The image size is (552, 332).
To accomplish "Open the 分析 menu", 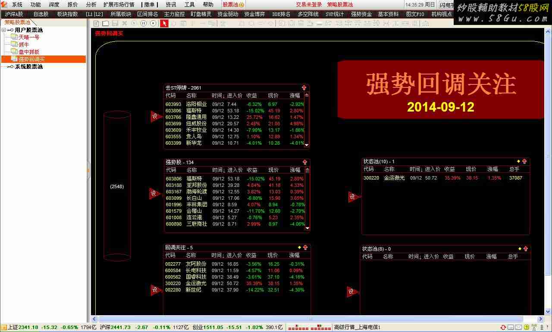I will click(x=91, y=5).
